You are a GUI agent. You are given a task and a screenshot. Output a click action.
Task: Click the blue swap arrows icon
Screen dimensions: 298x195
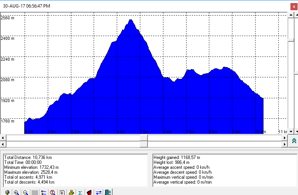pyautogui.click(x=99, y=192)
